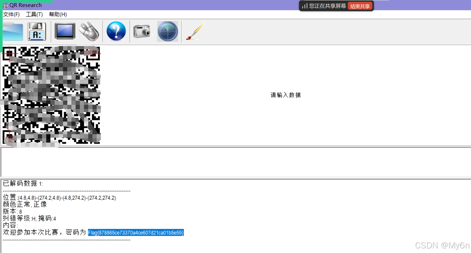This screenshot has width=471, height=253.
Task: Click the QR Research title bar icon
Action: 5,5
